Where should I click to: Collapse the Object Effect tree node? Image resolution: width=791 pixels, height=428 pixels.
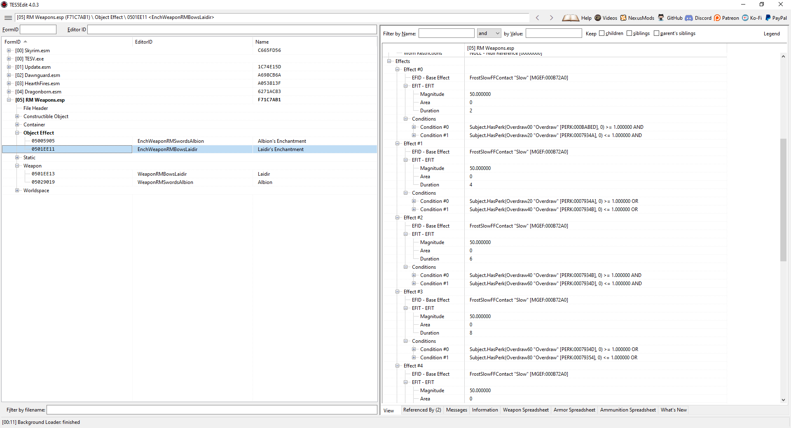[x=17, y=133]
